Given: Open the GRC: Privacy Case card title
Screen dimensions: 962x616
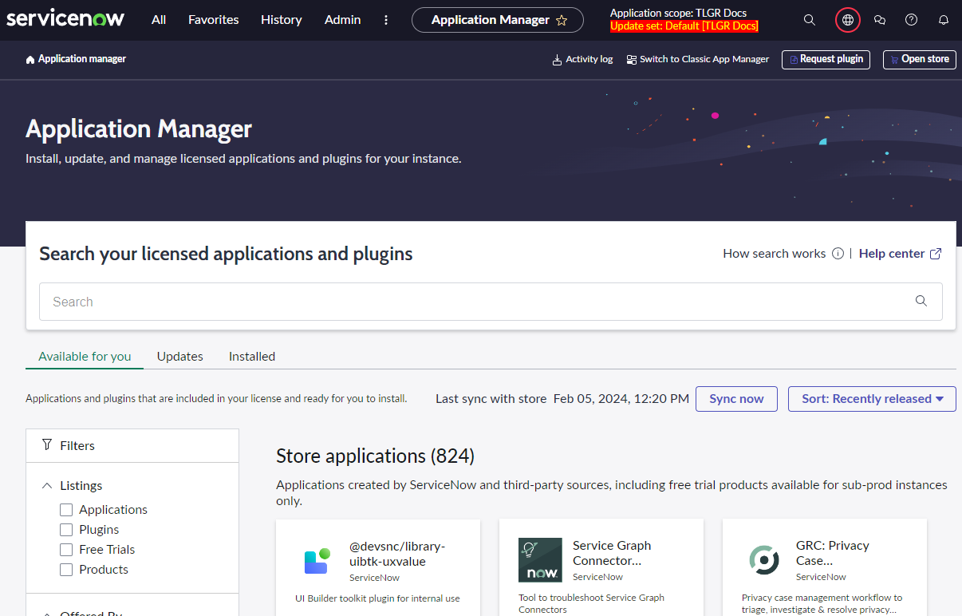Looking at the screenshot, I should point(833,553).
